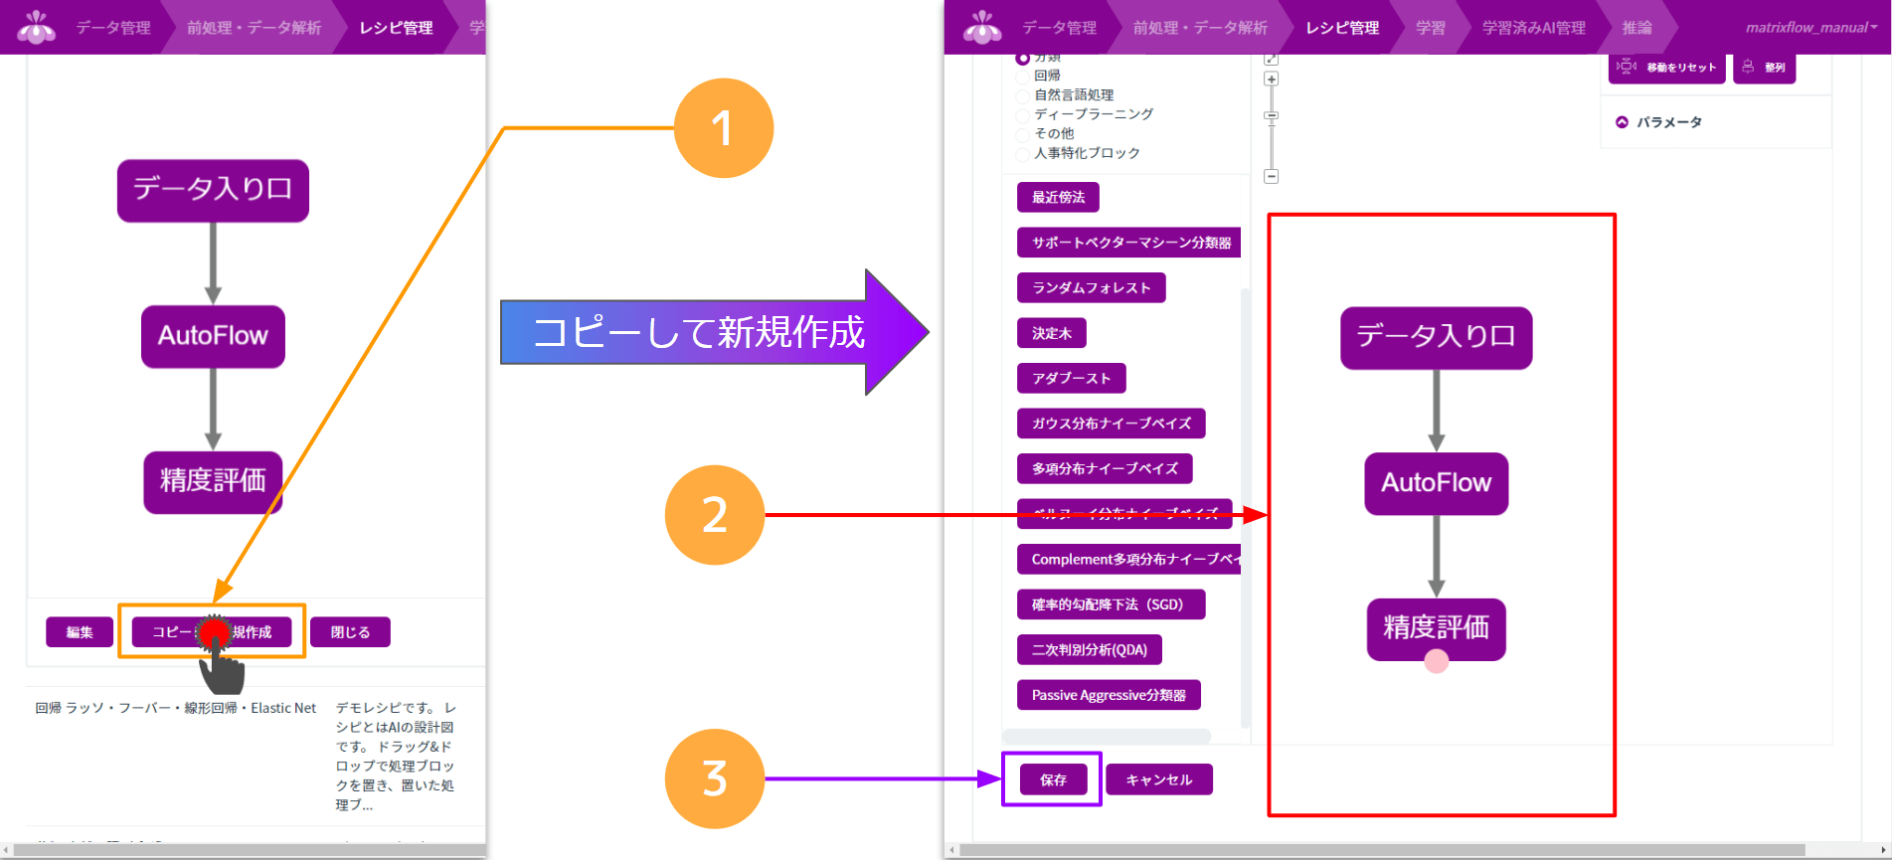Image resolution: width=1892 pixels, height=860 pixels.
Task: Click the 整列 align button
Action: [x=1764, y=68]
